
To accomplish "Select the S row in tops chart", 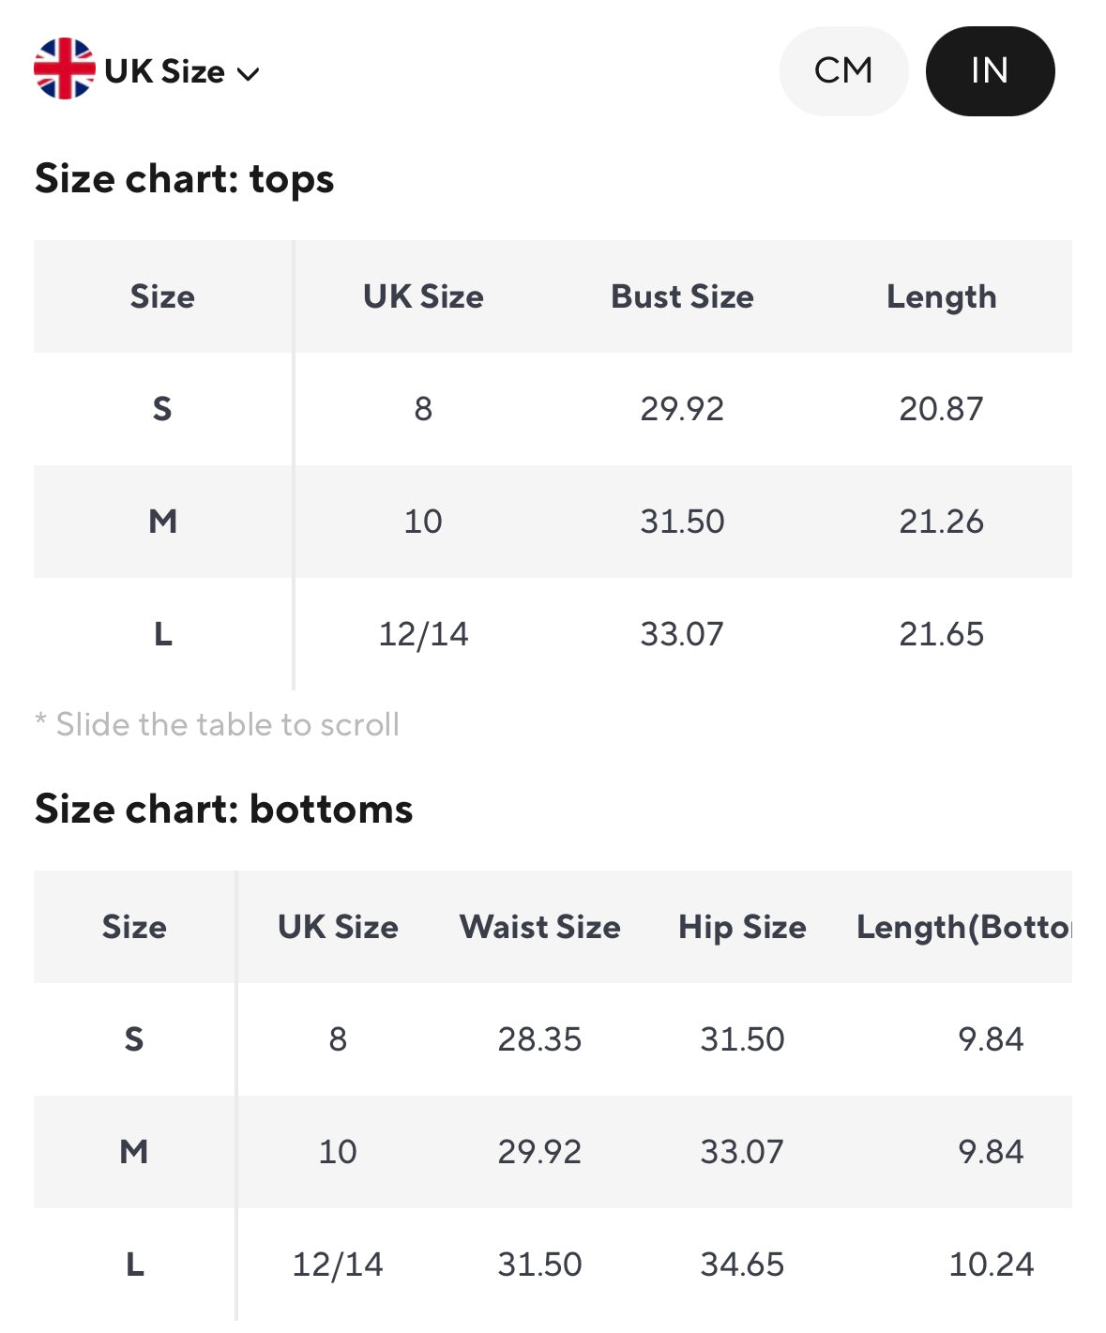I will 162,409.
